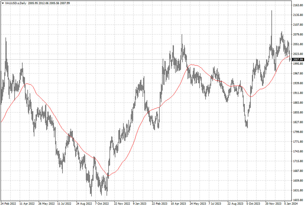
Task: Click the current price tag 2007.99
Action: pyautogui.click(x=298, y=59)
